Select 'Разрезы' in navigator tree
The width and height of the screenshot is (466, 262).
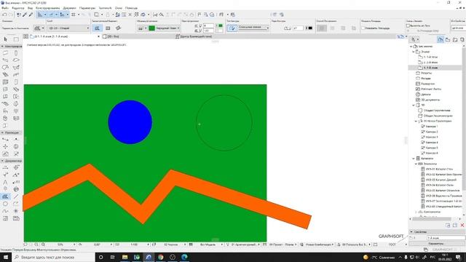pyautogui.click(x=427, y=73)
